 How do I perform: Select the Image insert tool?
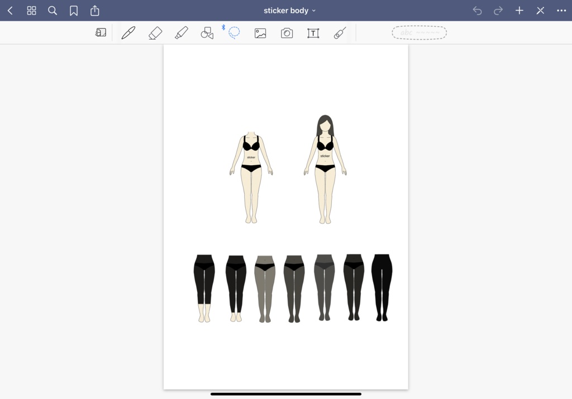260,33
